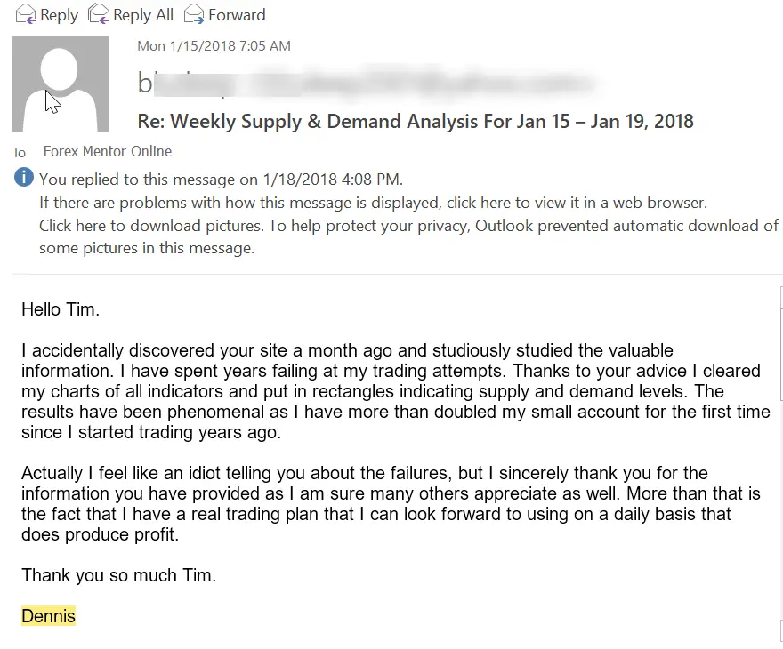
Task: Click Forward to send this message onward
Action: click(x=236, y=14)
